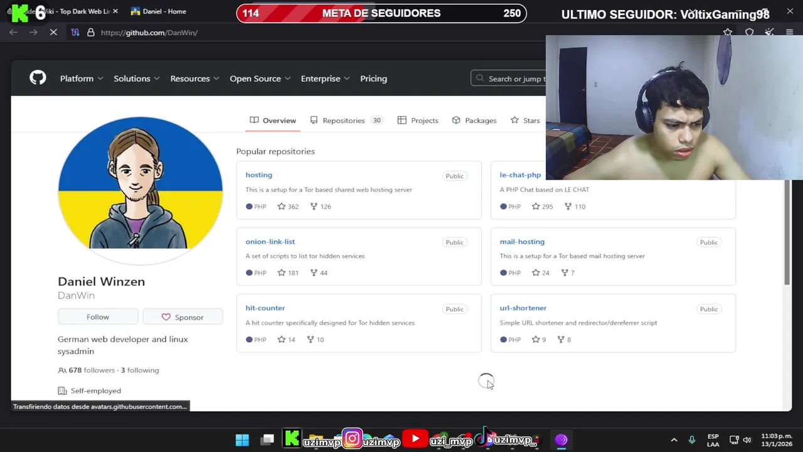Click the Self-employed company text
This screenshot has width=803, height=452.
tap(95, 390)
